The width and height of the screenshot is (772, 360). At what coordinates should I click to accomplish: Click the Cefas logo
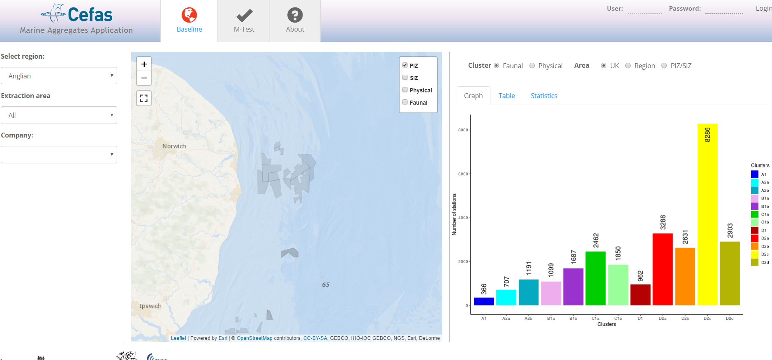(77, 14)
